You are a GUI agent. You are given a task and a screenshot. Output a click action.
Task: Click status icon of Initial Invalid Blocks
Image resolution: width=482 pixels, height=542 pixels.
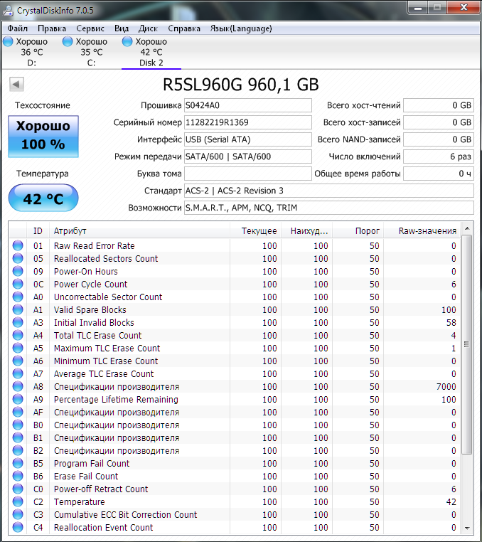pyautogui.click(x=18, y=322)
